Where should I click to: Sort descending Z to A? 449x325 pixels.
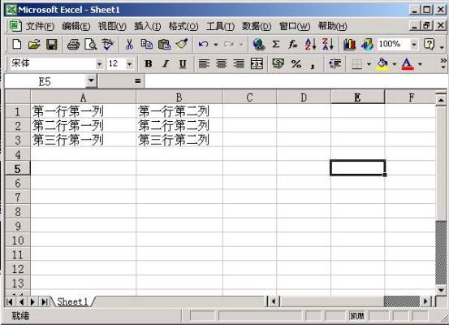coord(327,45)
